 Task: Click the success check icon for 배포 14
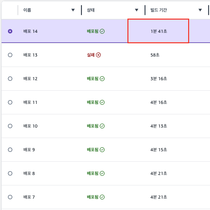coord(102,31)
